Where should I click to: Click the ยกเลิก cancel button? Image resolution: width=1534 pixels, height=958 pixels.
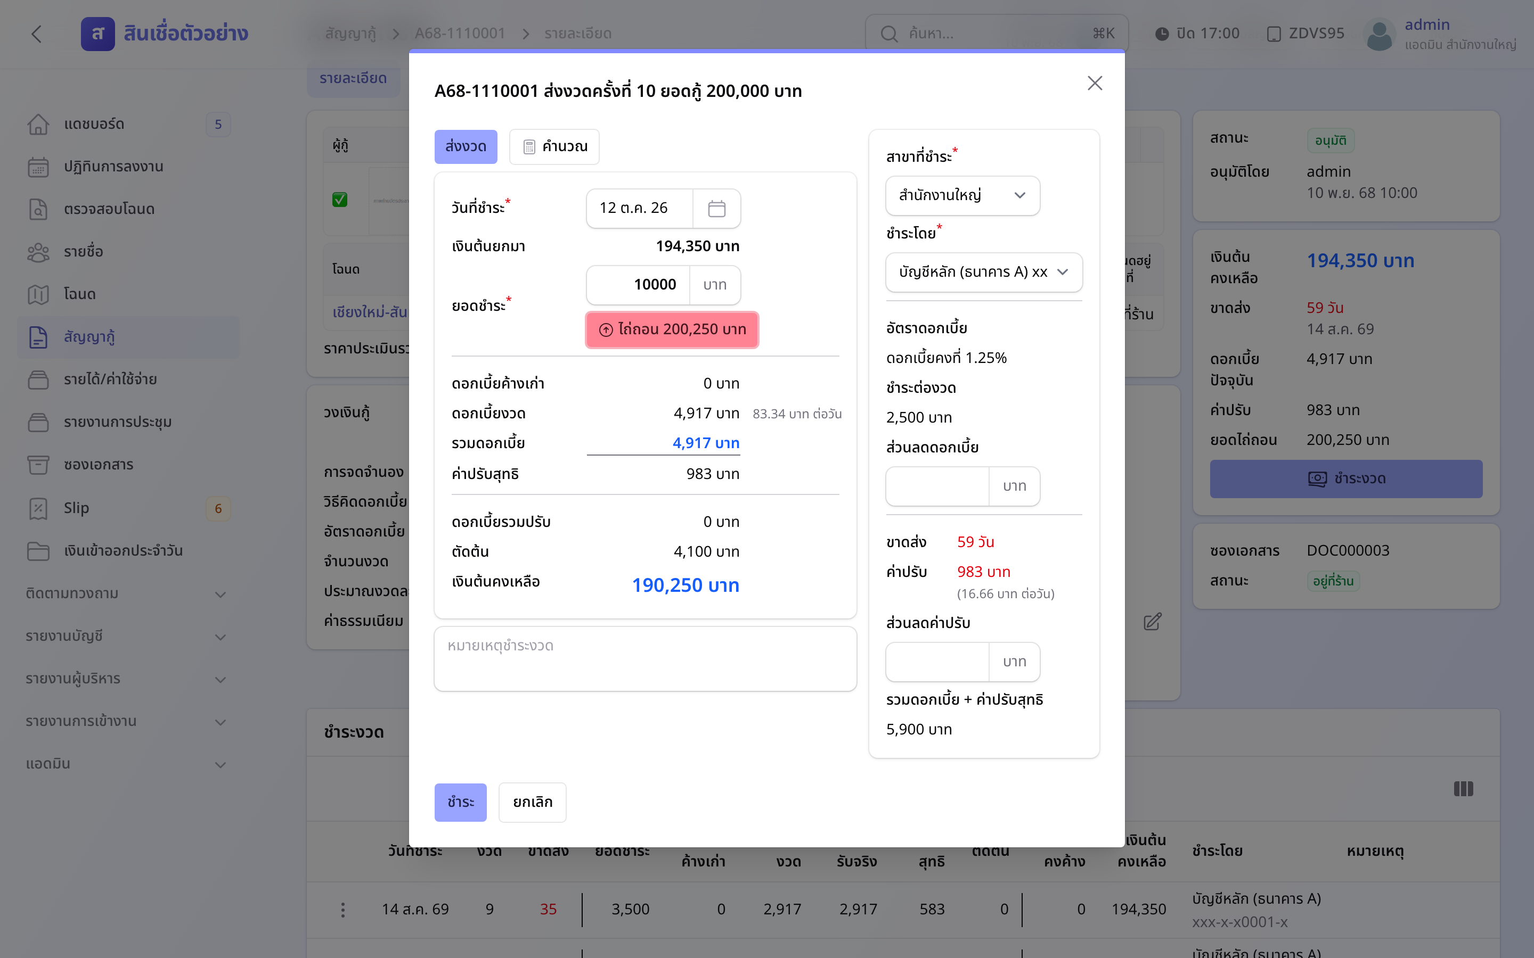[x=533, y=802]
